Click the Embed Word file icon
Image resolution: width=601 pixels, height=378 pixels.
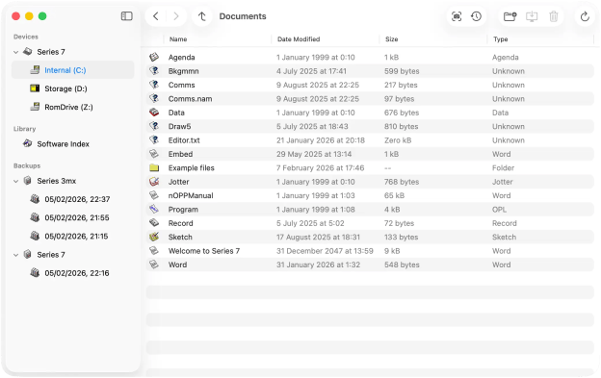tap(154, 154)
